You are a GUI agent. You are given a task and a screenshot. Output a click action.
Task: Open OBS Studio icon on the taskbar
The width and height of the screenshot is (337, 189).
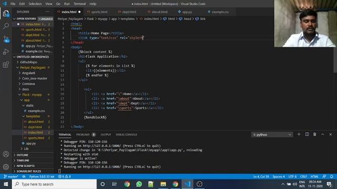coord(200,184)
